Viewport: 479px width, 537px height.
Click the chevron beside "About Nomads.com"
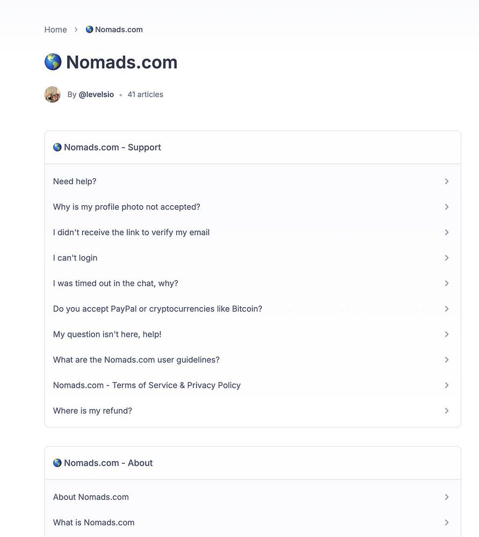(x=446, y=497)
